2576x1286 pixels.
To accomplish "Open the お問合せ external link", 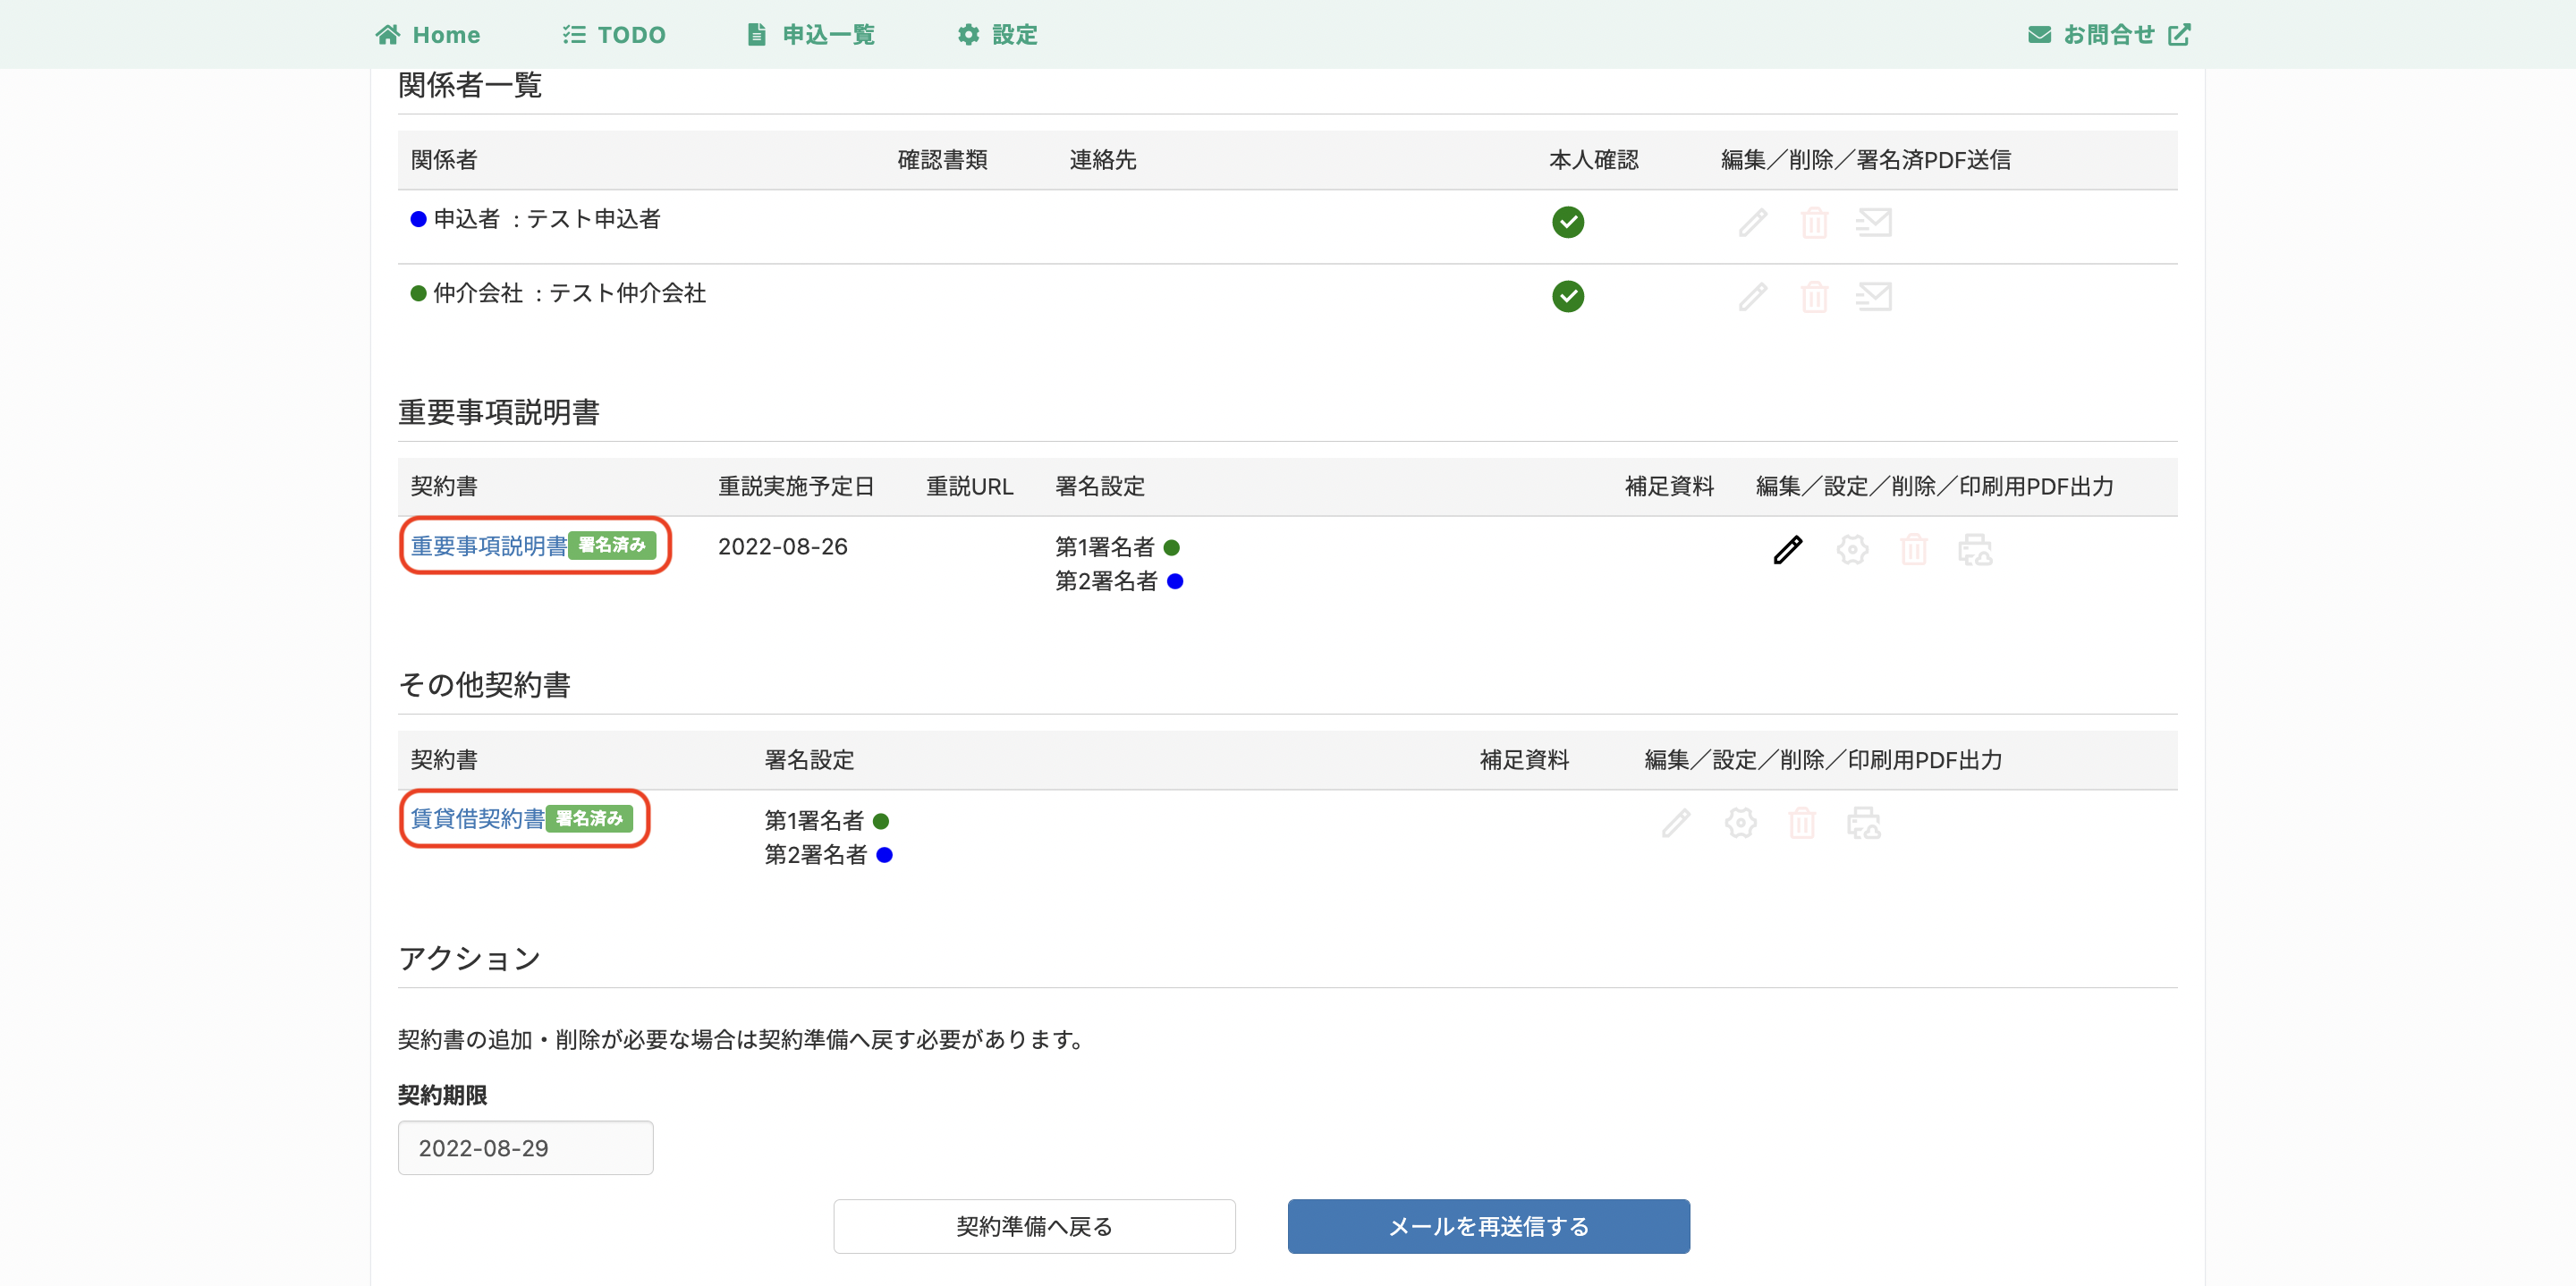I will tap(2109, 35).
